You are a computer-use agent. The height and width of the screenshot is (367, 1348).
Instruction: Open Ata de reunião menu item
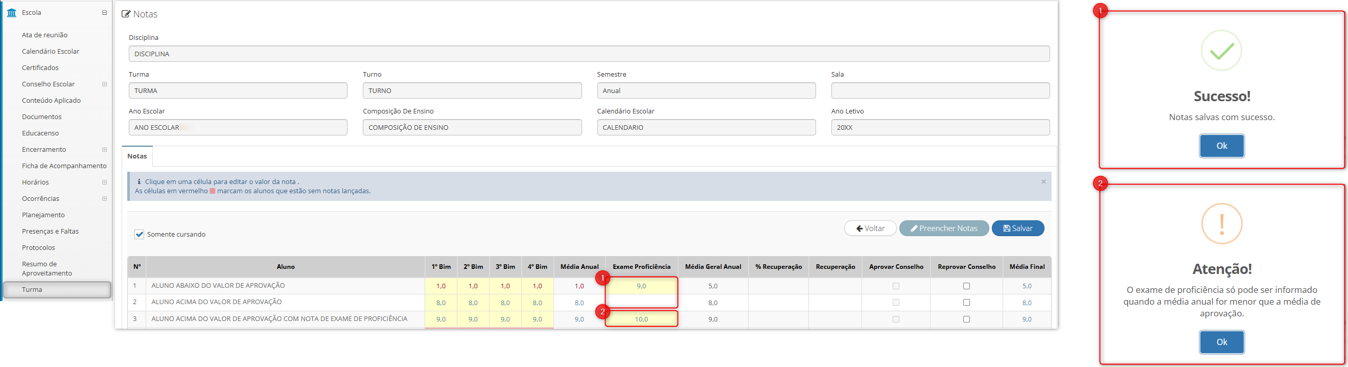[x=44, y=35]
